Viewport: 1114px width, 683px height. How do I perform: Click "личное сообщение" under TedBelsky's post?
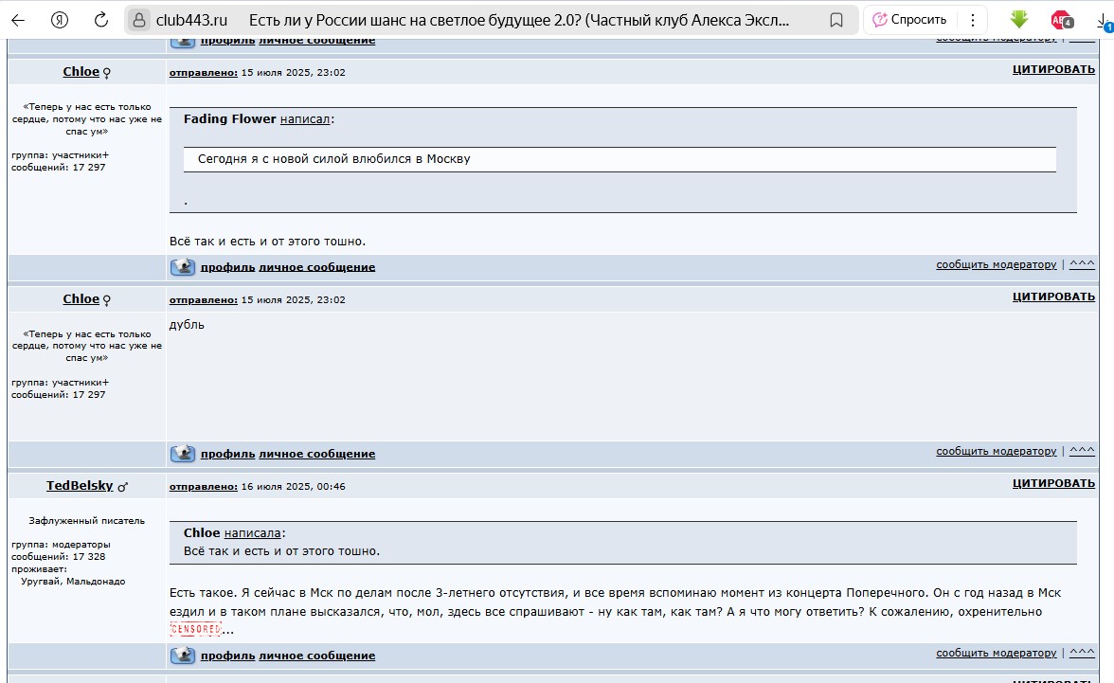click(x=316, y=656)
